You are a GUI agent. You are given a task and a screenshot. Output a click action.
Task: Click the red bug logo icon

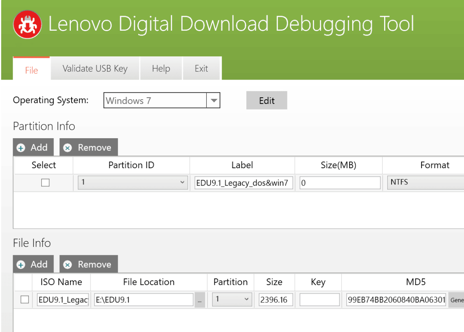[27, 24]
